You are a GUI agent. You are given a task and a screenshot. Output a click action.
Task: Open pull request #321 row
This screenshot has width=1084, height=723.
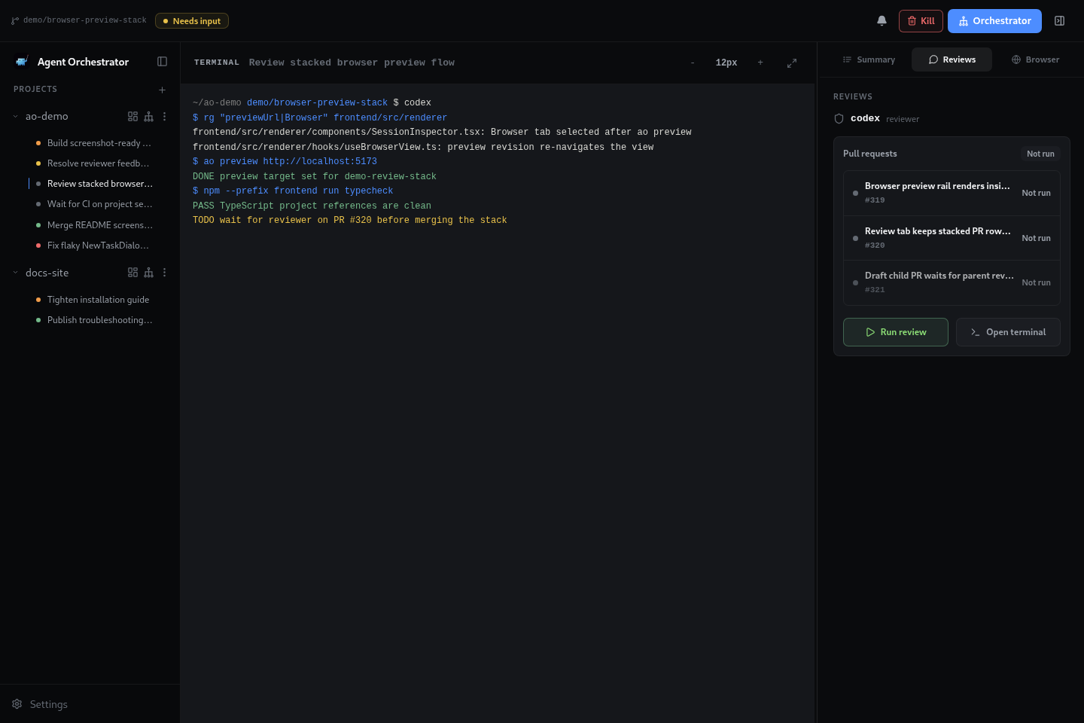pos(952,282)
